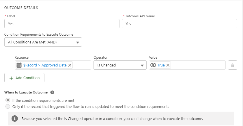Clear the True value using its X
The height and width of the screenshot is (126, 243).
click(x=168, y=65)
